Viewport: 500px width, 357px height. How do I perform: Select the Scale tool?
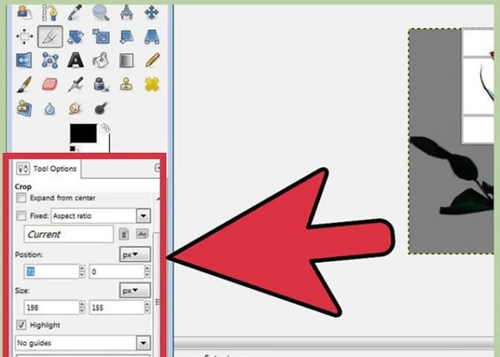click(x=101, y=37)
